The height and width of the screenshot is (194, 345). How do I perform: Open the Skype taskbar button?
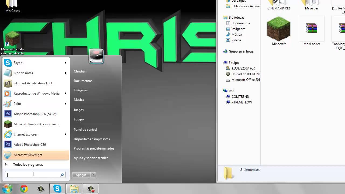(57, 189)
